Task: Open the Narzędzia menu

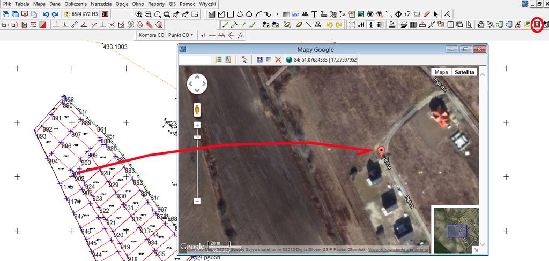Action: 101,4
